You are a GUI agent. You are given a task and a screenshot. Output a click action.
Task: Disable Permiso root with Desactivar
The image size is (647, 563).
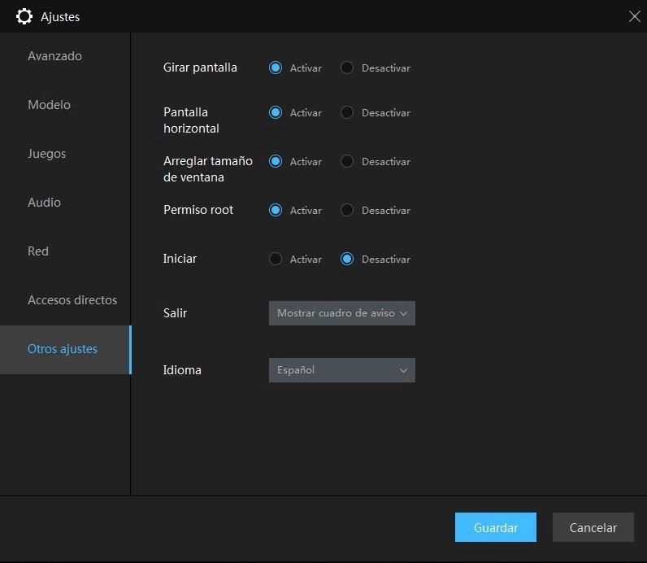(x=346, y=210)
